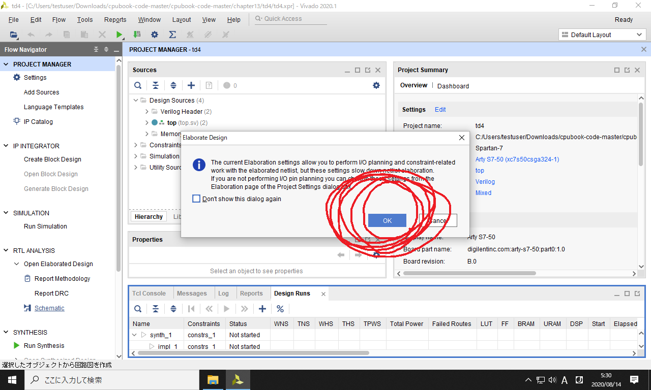Click the Sigma report toolbar icon

pos(172,35)
